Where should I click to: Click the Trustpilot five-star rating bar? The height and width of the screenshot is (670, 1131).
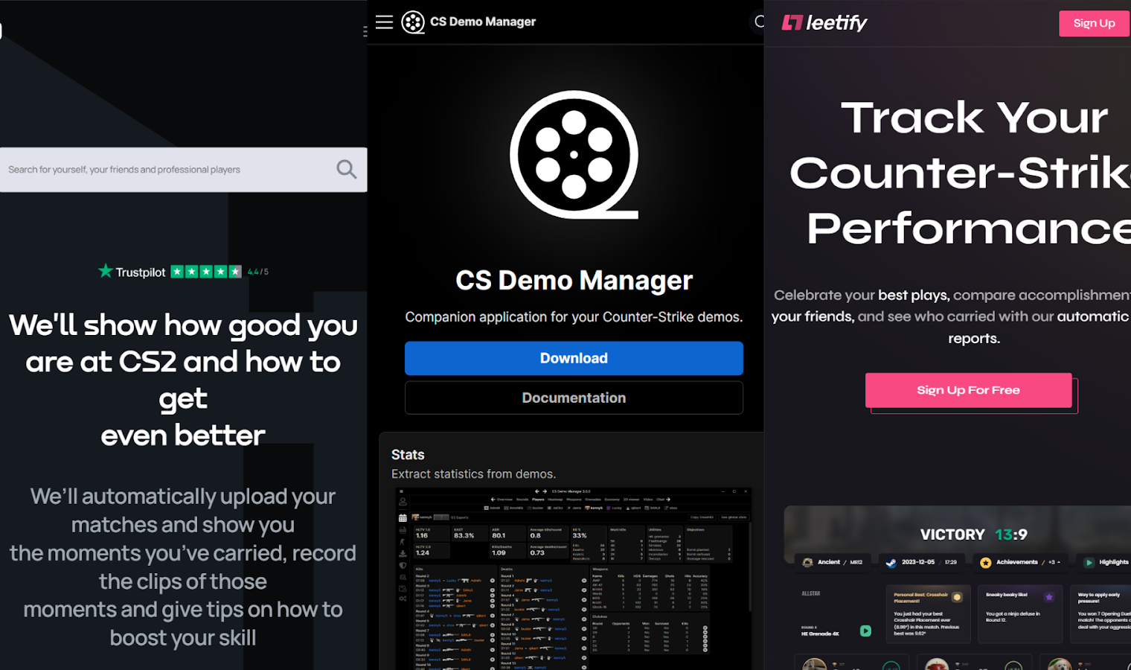(x=206, y=272)
